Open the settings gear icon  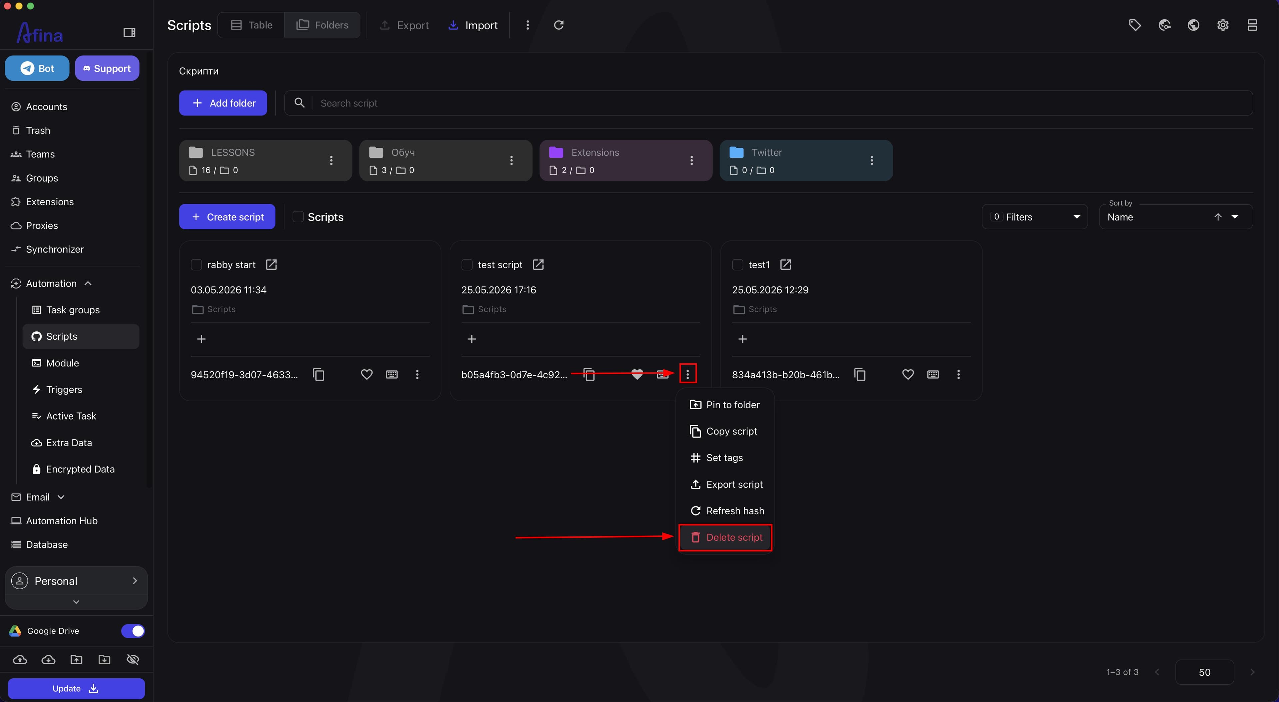coord(1222,25)
